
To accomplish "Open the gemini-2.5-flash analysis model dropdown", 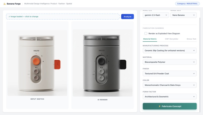I will tap(156, 15).
